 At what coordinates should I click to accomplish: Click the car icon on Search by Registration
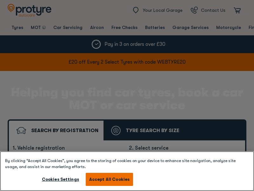[x=21, y=131]
